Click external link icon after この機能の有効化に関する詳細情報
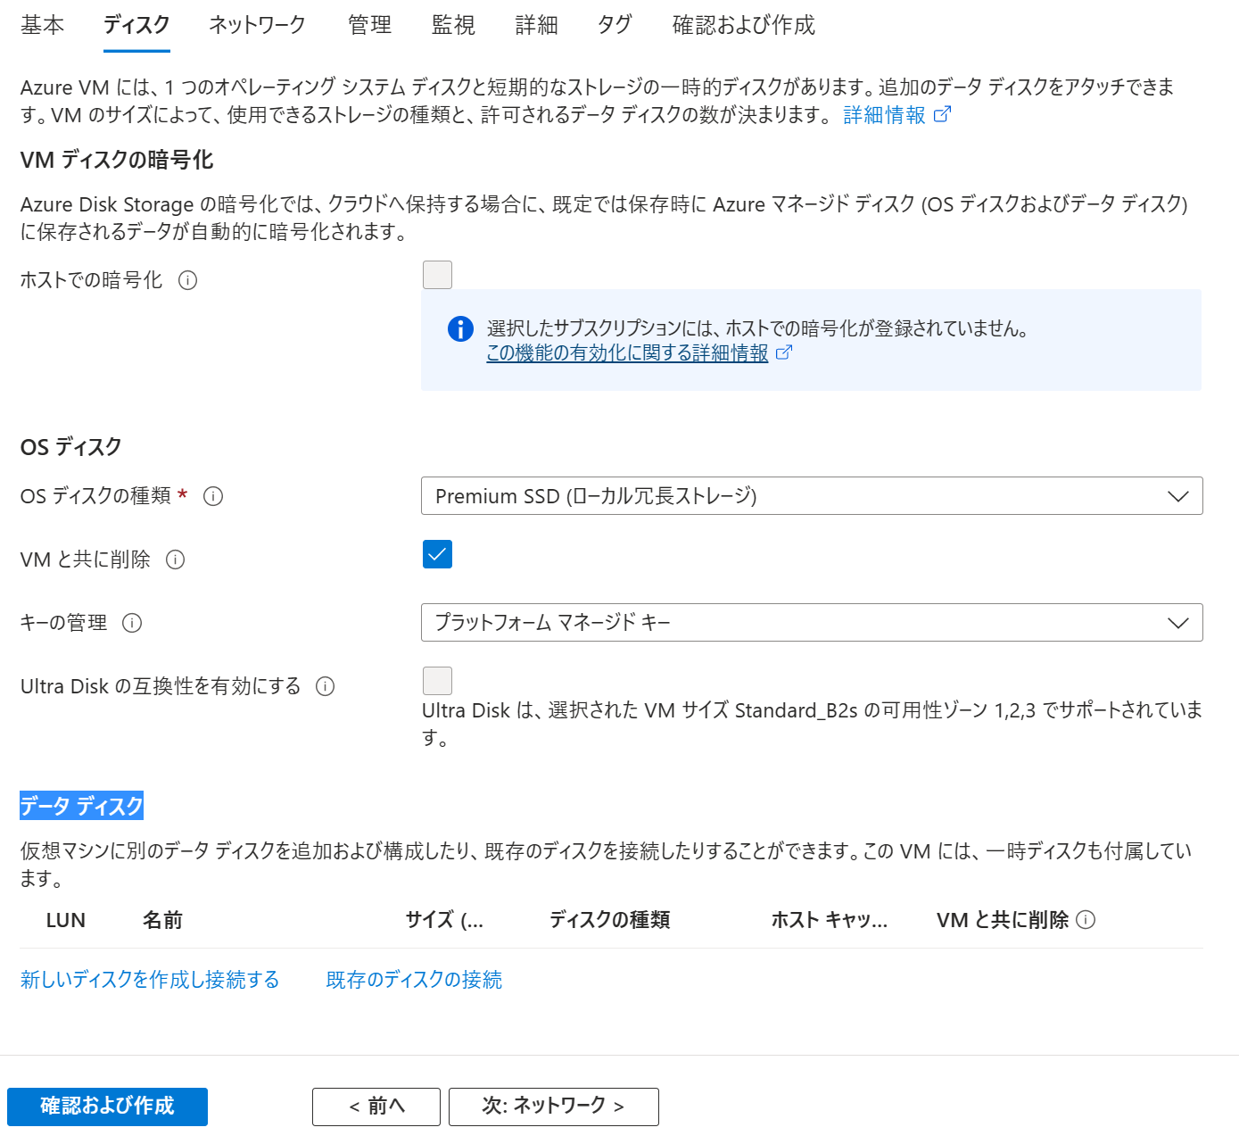This screenshot has height=1144, width=1239. (x=784, y=352)
